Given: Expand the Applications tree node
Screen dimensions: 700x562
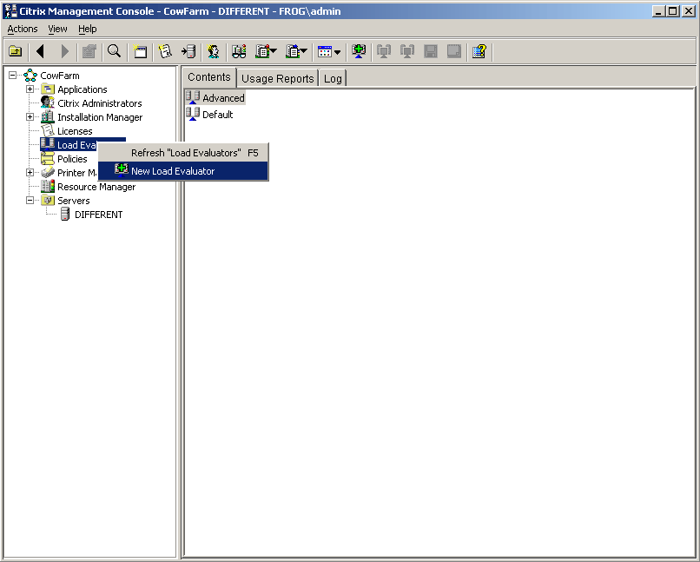Looking at the screenshot, I should tap(30, 89).
